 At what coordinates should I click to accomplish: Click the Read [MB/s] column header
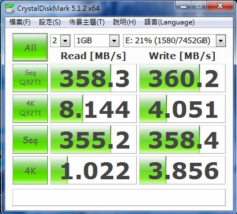93,56
